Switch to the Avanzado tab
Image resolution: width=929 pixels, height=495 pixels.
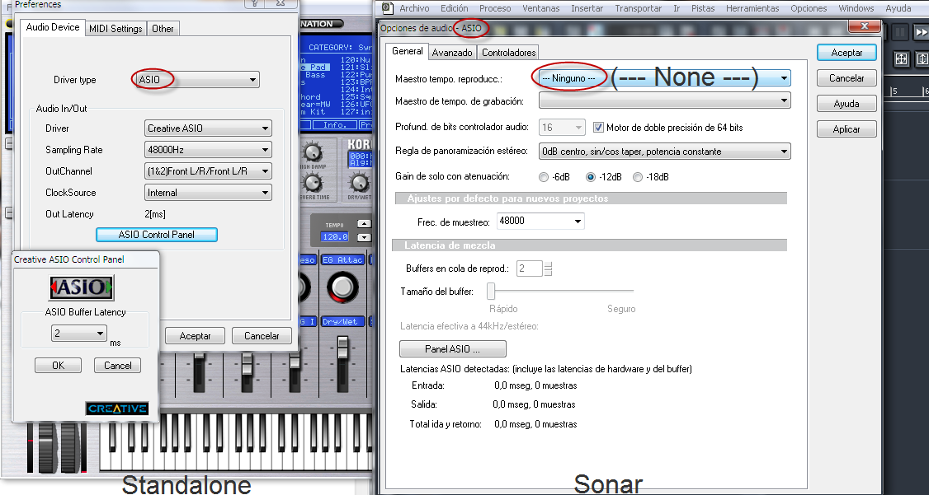tap(452, 53)
